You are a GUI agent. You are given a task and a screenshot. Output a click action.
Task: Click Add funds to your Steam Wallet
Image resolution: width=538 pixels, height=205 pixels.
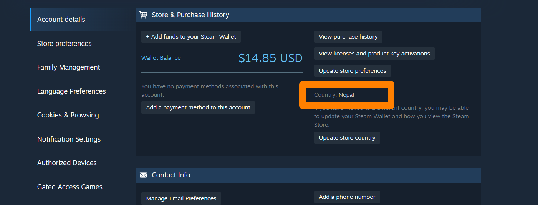click(191, 37)
